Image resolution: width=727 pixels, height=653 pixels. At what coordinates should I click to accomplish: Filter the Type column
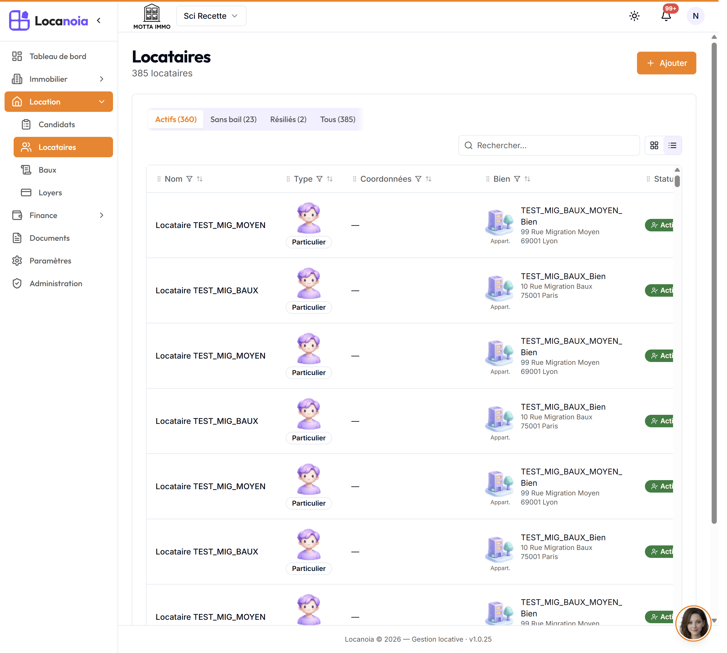pyautogui.click(x=319, y=179)
